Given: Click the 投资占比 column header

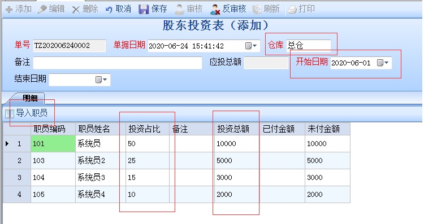Looking at the screenshot, I should click(x=148, y=129).
